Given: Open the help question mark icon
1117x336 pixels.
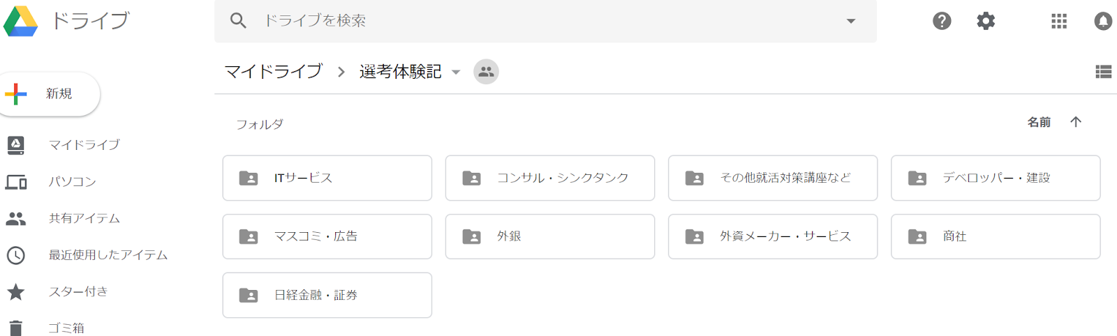Looking at the screenshot, I should click(x=942, y=21).
